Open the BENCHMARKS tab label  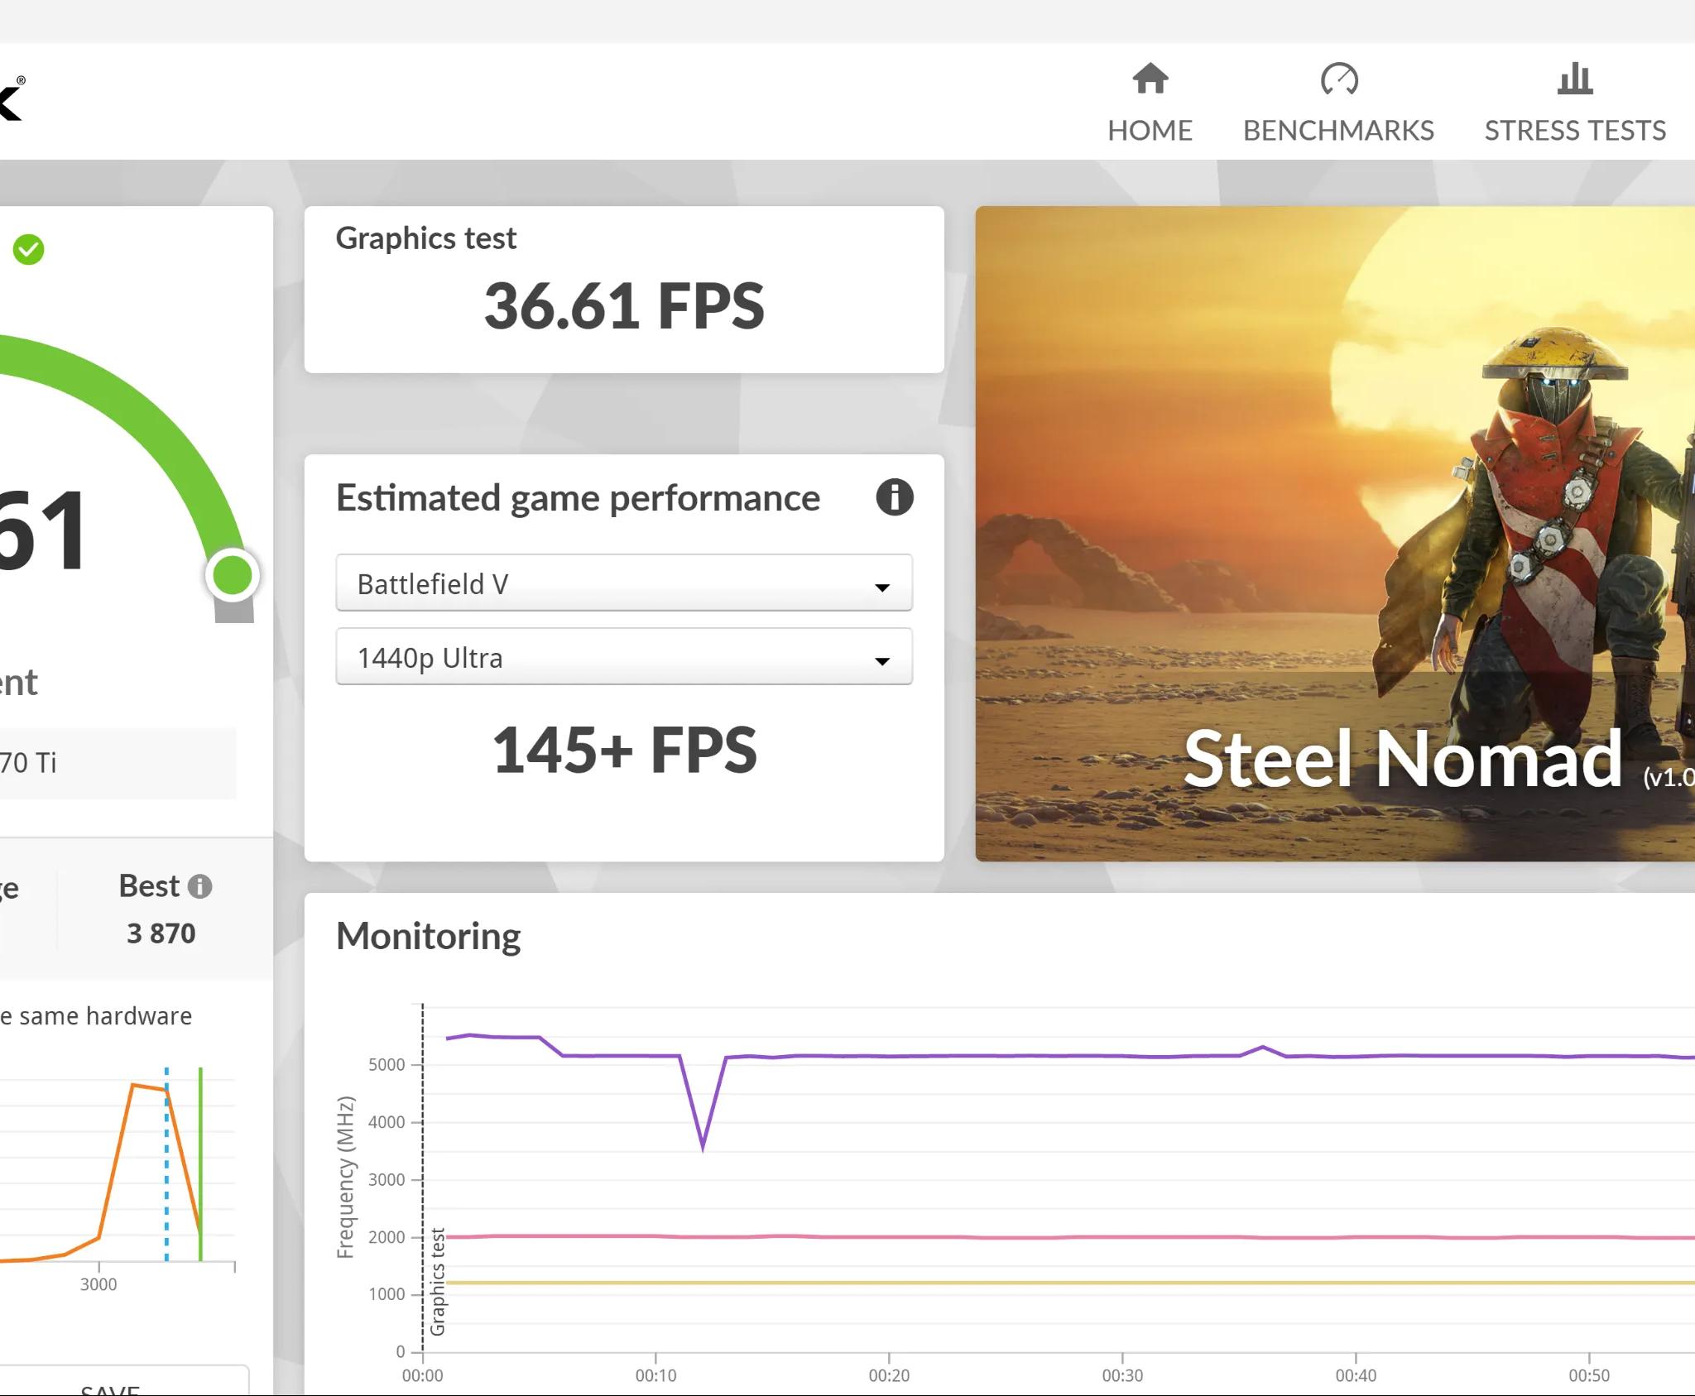point(1338,130)
